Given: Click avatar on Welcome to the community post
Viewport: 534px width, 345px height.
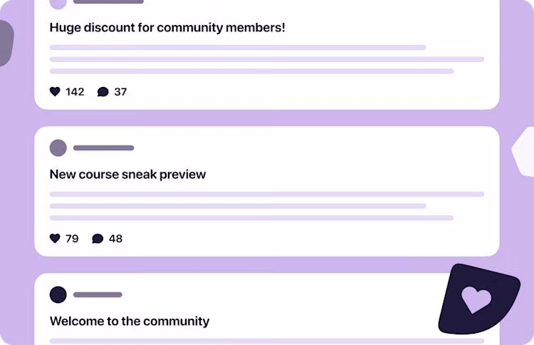Looking at the screenshot, I should click(58, 294).
